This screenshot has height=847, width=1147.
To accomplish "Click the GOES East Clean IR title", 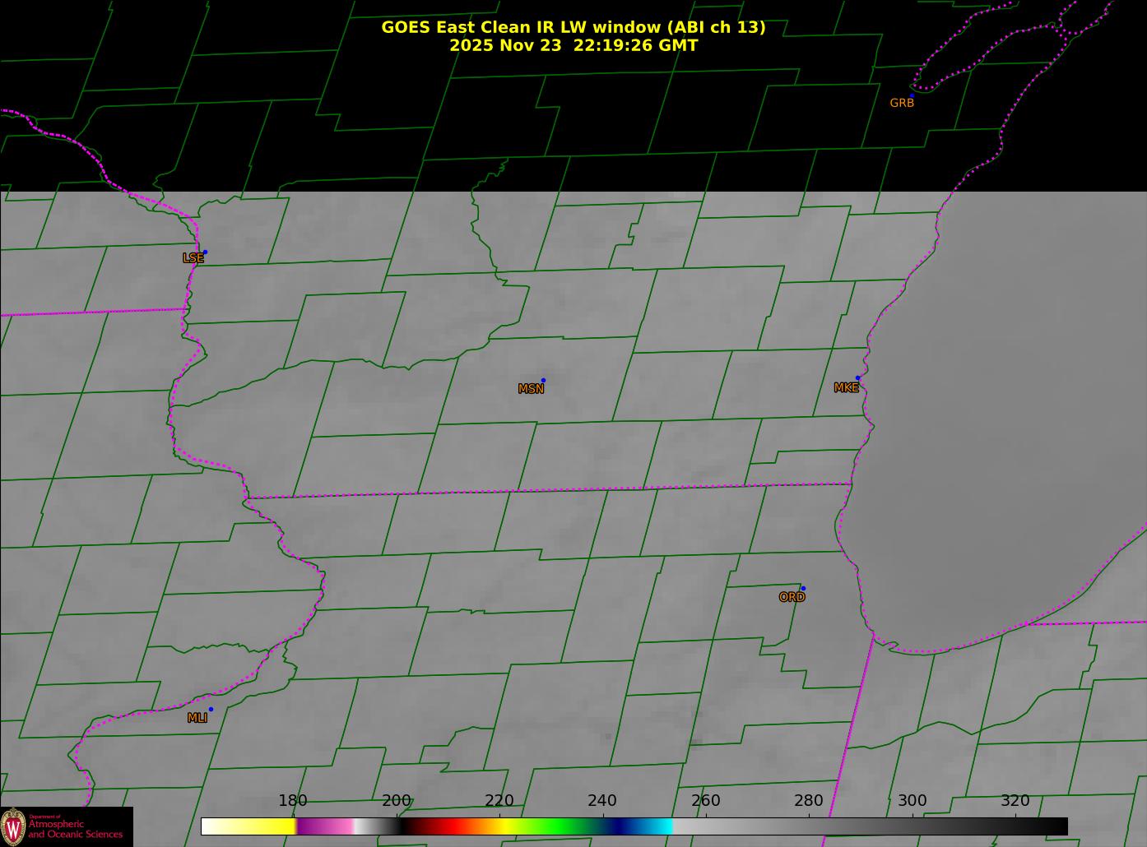I will 573,27.
